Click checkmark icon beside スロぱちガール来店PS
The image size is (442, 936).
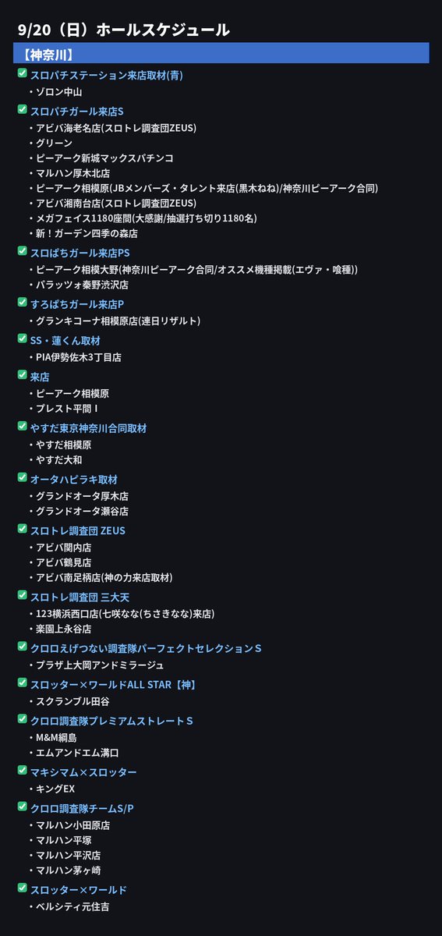click(x=22, y=251)
